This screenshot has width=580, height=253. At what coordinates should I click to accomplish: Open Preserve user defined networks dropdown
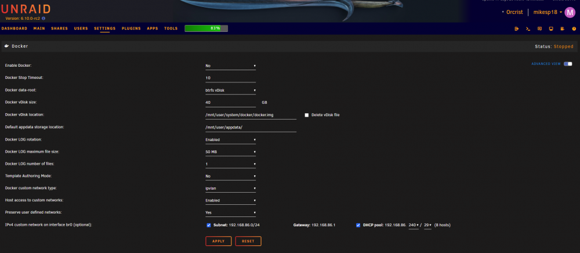tap(230, 213)
